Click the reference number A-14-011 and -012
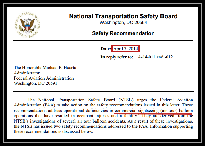The width and height of the screenshot is (205, 146). tap(155, 57)
